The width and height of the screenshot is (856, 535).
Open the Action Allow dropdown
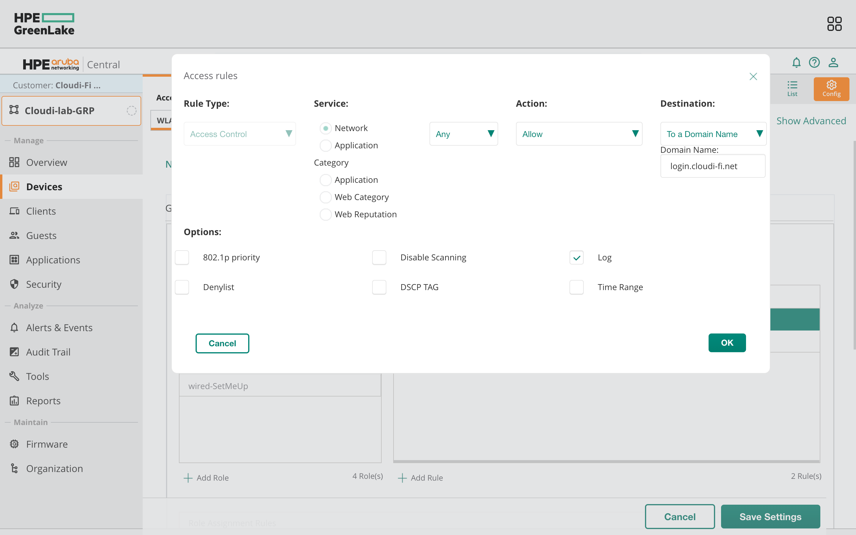tap(579, 134)
